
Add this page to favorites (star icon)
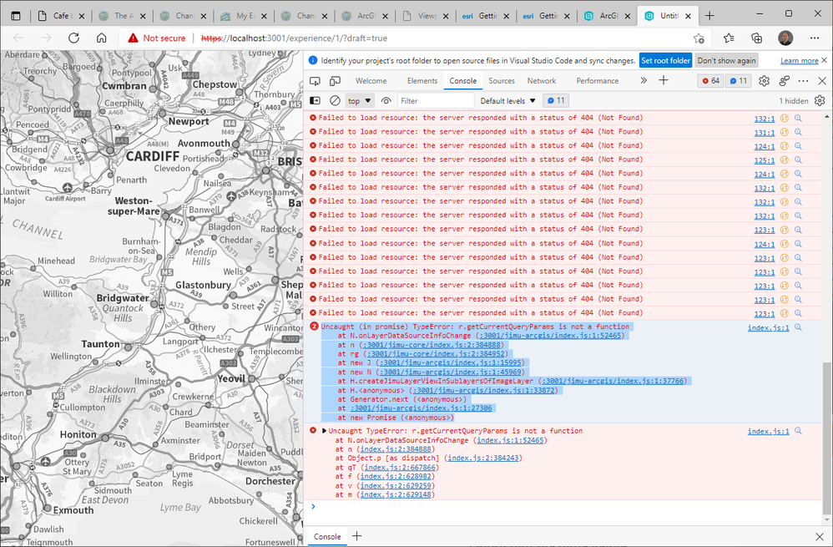[x=699, y=38]
